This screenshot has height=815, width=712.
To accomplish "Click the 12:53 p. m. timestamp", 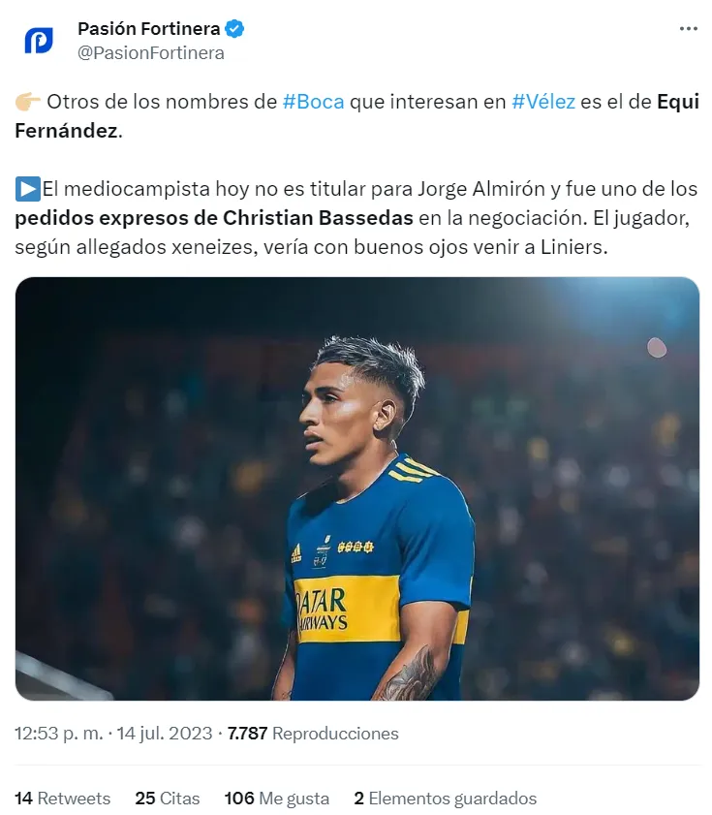I will [59, 734].
